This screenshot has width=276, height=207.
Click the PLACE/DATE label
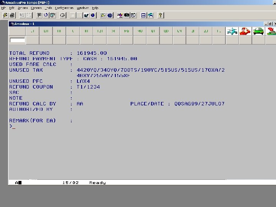(x=147, y=103)
